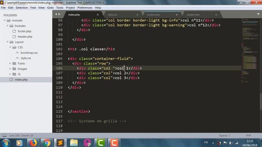The height and width of the screenshot is (147, 262).
Task: Open the Tools menu
Action: tap(60, 8)
